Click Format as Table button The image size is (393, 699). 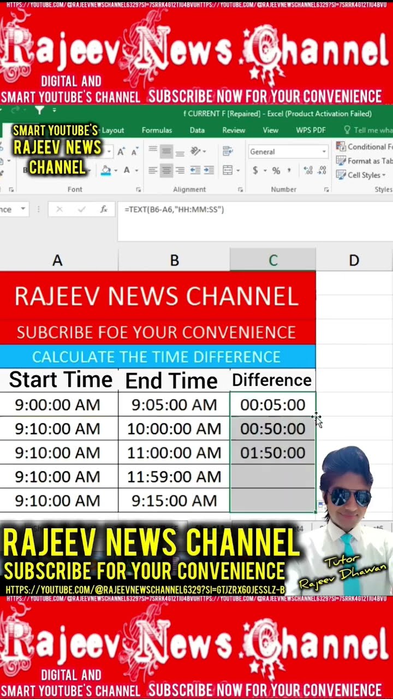(364, 161)
